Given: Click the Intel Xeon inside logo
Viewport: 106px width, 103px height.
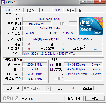Looking at the screenshot, I should coord(91,26).
